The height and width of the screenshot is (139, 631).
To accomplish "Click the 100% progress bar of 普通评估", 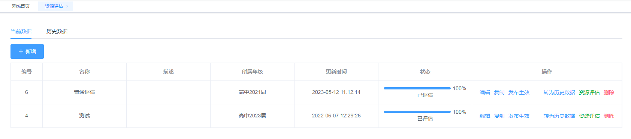I will tap(417, 88).
